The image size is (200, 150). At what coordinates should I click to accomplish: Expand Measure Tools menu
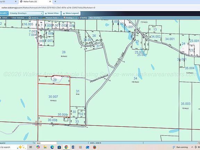pyautogui.click(x=51, y=18)
